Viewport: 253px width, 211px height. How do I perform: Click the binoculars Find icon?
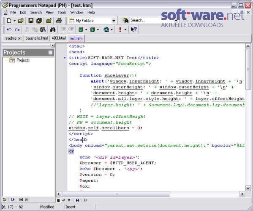pos(53,30)
